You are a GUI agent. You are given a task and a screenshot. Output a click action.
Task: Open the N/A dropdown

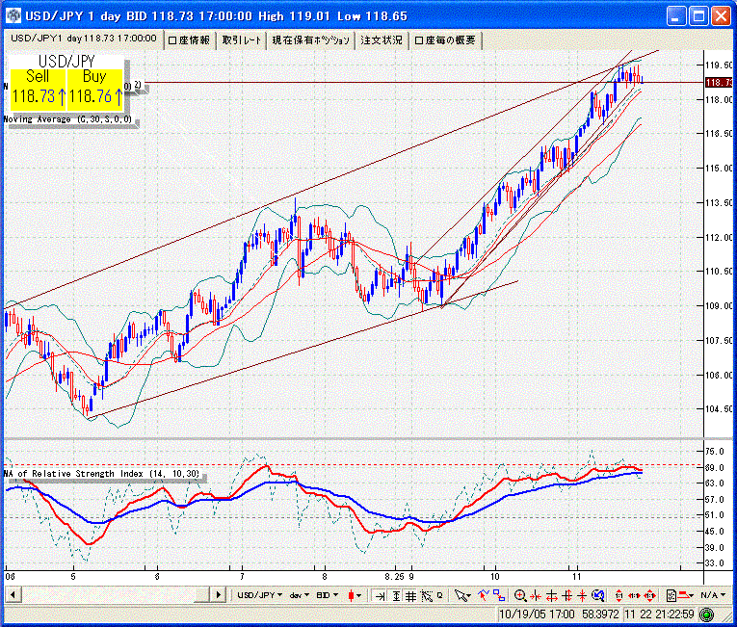713,595
